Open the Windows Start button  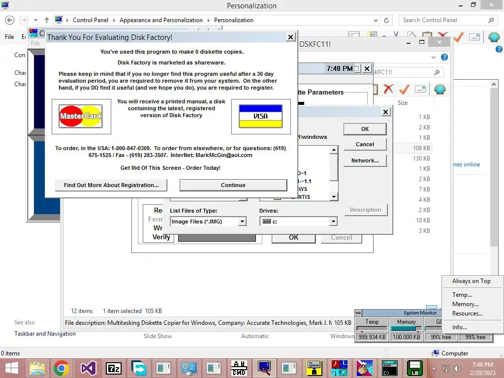click(12, 368)
